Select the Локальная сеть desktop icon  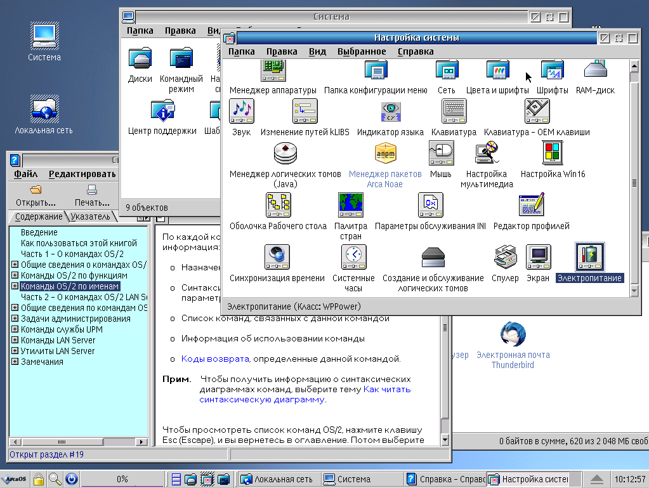click(44, 109)
